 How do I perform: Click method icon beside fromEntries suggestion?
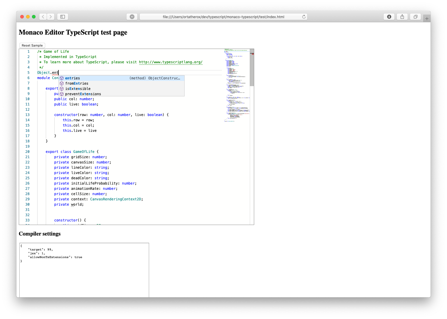pos(62,83)
